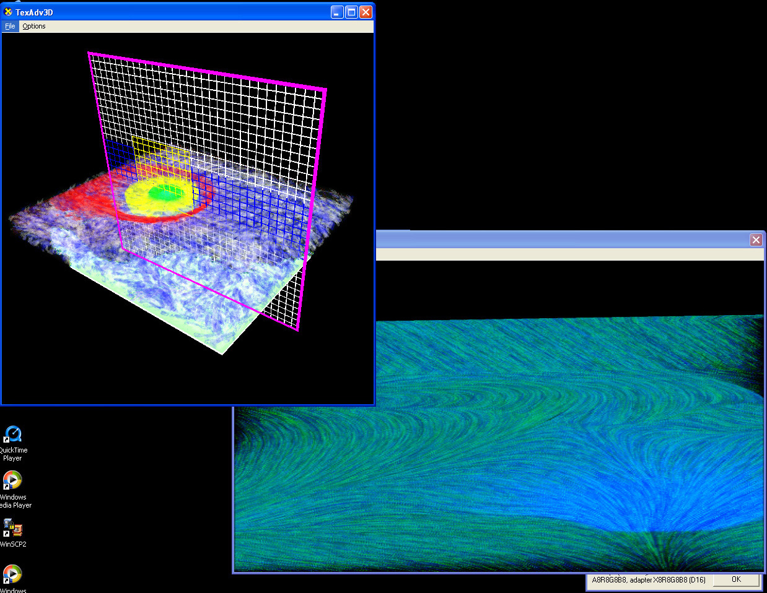The width and height of the screenshot is (767, 593).
Task: Click the TexAdv3D title bar application icon
Action: pyautogui.click(x=8, y=12)
